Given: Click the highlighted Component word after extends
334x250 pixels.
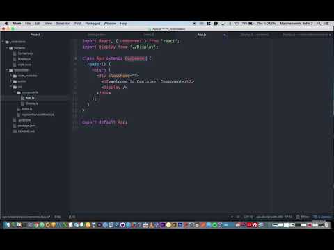Looking at the screenshot, I should point(136,58).
